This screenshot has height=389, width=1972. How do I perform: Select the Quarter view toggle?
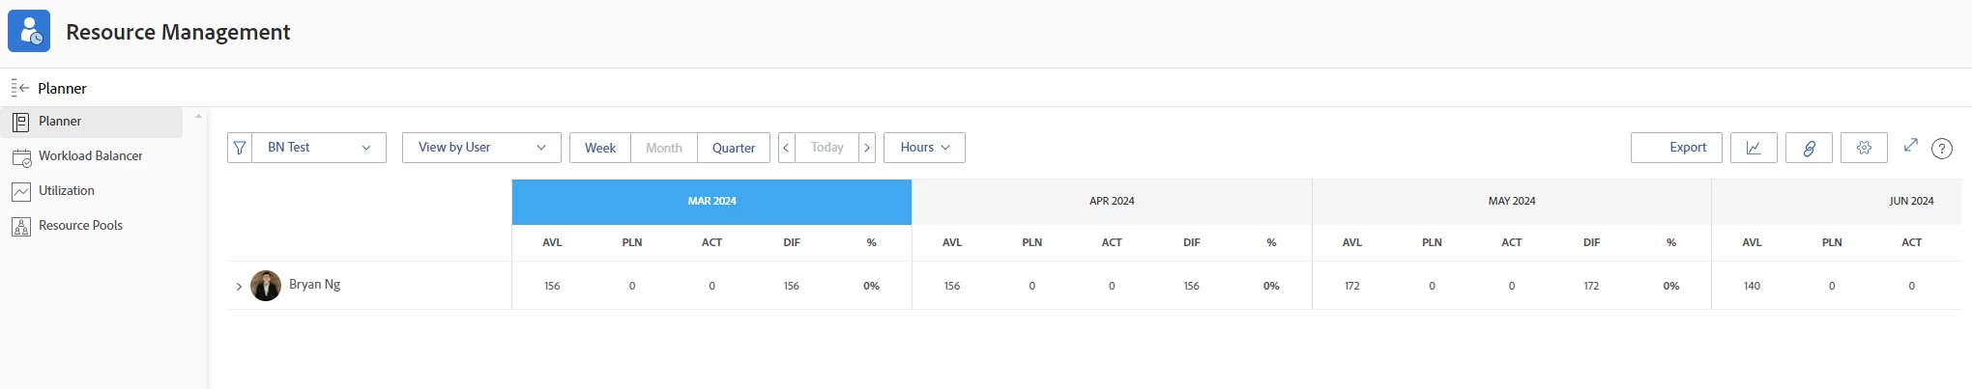pos(734,148)
